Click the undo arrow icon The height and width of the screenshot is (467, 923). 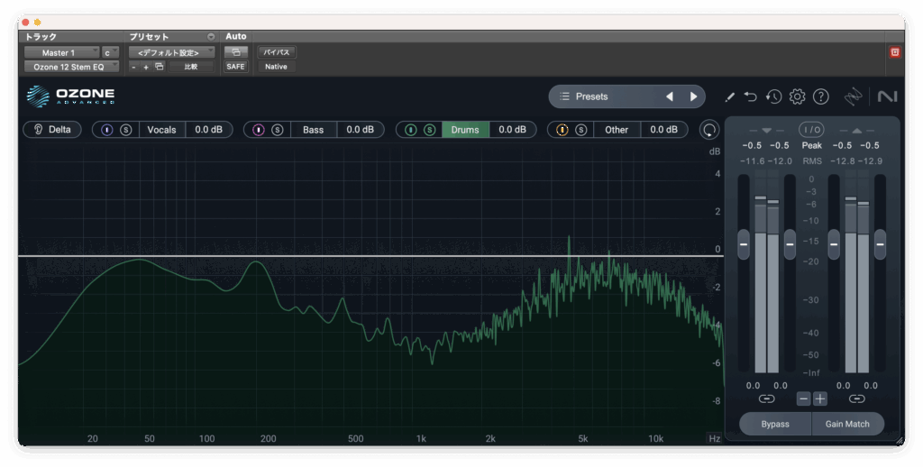coord(751,96)
